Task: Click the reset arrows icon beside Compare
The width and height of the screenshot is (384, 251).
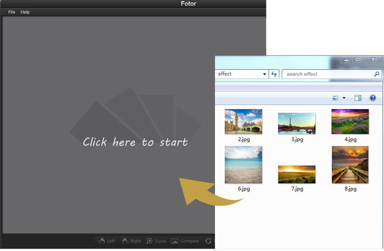Action: click(208, 241)
